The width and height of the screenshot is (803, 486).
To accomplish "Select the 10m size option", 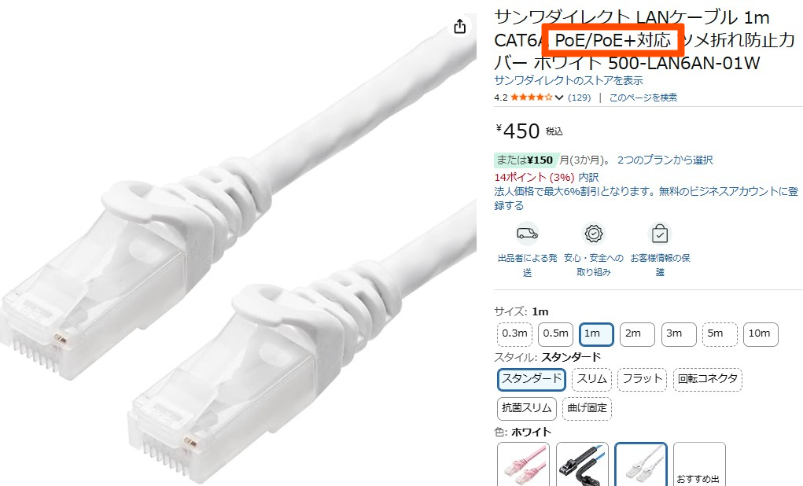I will 761,334.
